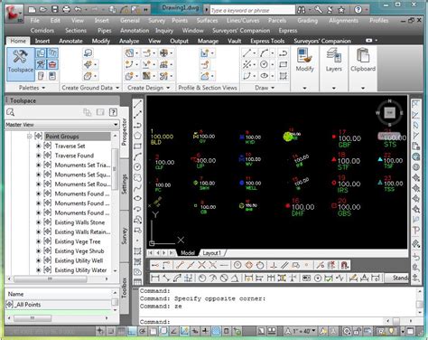Image resolution: width=428 pixels, height=340 pixels.
Task: Toggle the Toolspace palette button
Action: click(21, 64)
